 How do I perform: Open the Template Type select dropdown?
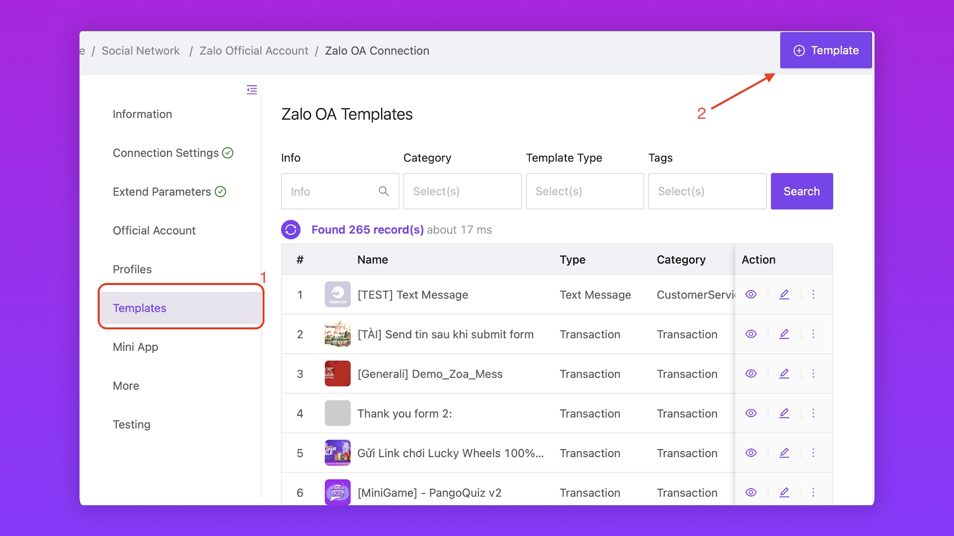(x=584, y=191)
